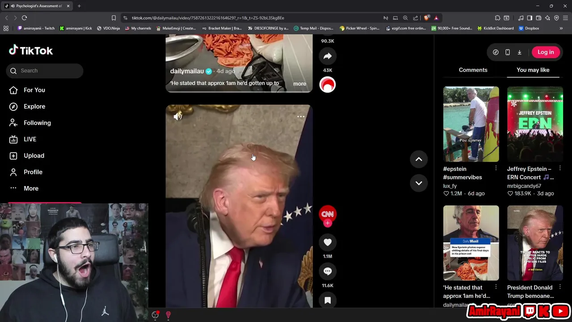This screenshot has width=572, height=322.
Task: Focus the TikTok Search field
Action: 45,71
